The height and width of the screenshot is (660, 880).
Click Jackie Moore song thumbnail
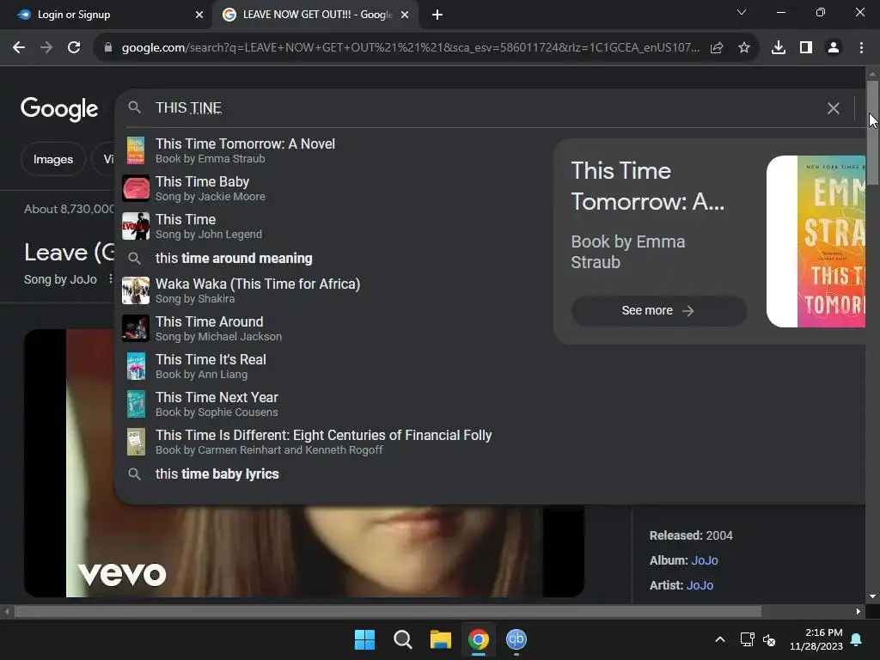pos(136,188)
